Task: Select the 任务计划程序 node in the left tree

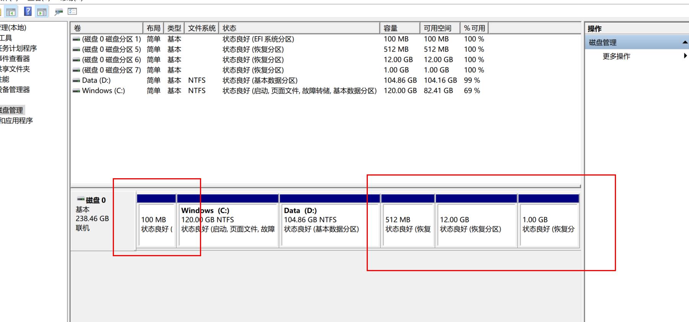Action: 18,48
